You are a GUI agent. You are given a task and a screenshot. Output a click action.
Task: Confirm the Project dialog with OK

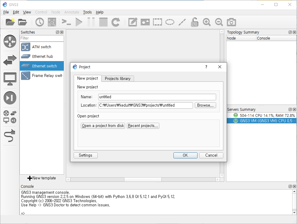tap(185, 155)
